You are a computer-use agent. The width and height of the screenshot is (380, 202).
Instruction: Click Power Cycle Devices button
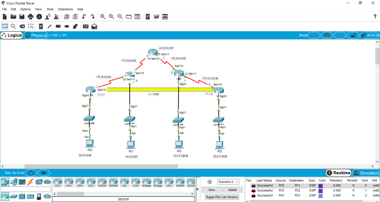[31, 173]
